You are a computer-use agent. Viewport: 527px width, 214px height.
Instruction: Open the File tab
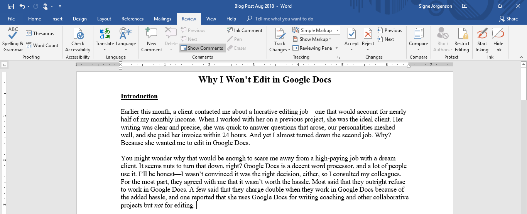click(x=11, y=19)
